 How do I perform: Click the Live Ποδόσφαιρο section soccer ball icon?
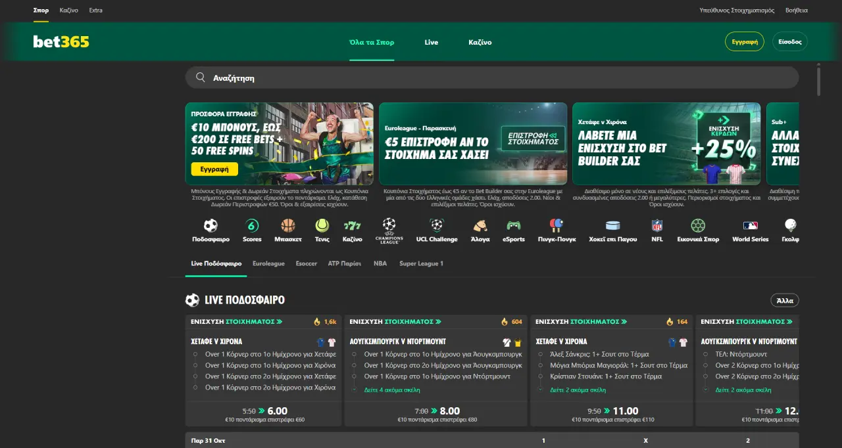pos(192,300)
